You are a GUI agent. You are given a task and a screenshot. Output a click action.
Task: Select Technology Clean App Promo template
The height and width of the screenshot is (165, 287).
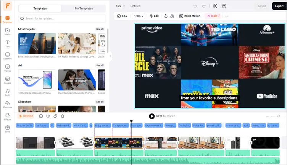pyautogui.click(x=37, y=80)
